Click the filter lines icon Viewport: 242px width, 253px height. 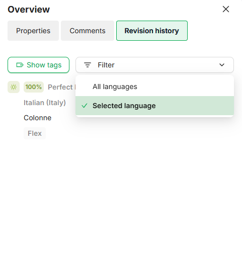[88, 65]
